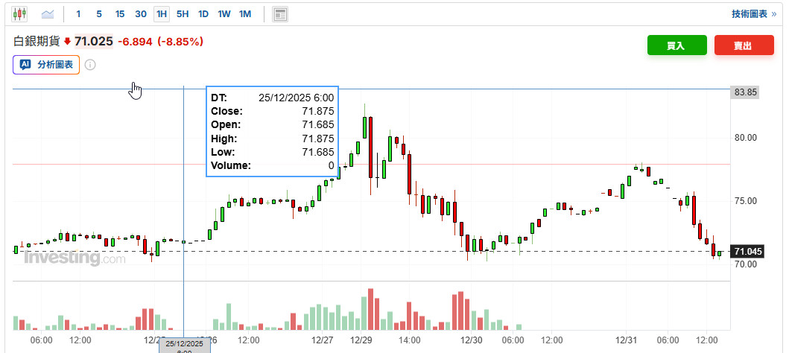Select the 1H timeframe tab
The width and height of the screenshot is (789, 353).
click(x=162, y=14)
